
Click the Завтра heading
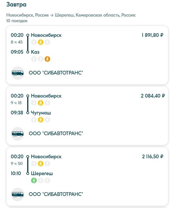click(16, 5)
